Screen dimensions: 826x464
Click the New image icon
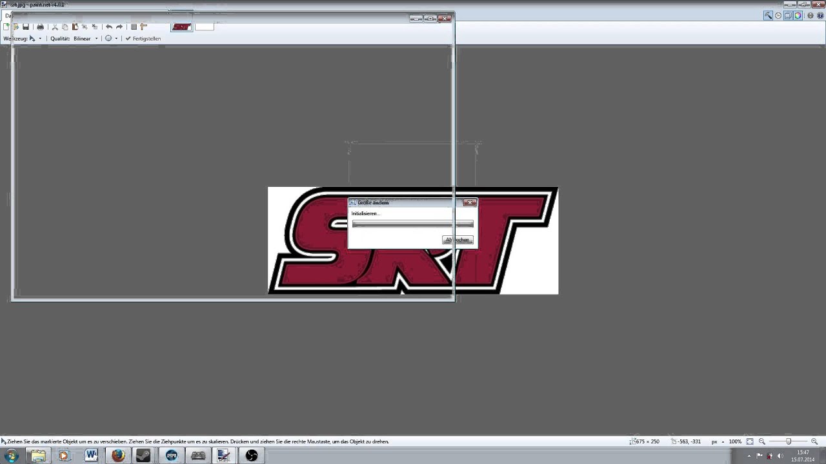[6, 27]
